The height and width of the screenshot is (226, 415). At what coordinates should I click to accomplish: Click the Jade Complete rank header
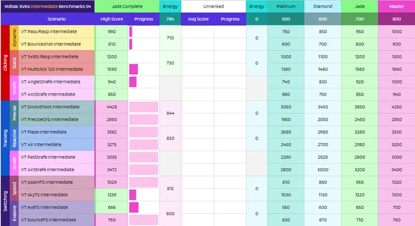127,6
